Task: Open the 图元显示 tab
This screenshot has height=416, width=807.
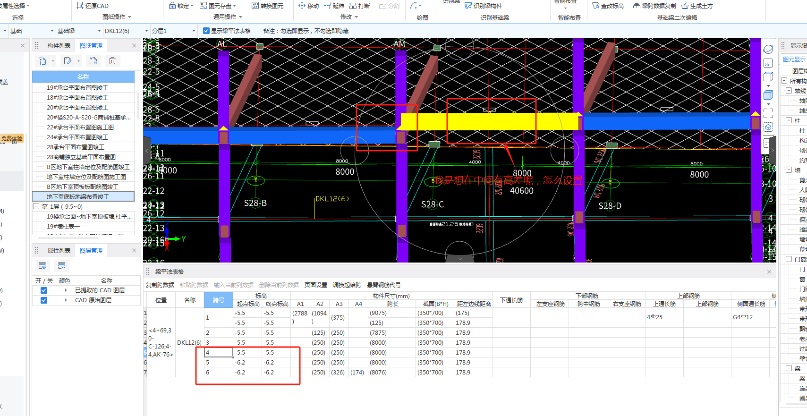Action: [794, 59]
